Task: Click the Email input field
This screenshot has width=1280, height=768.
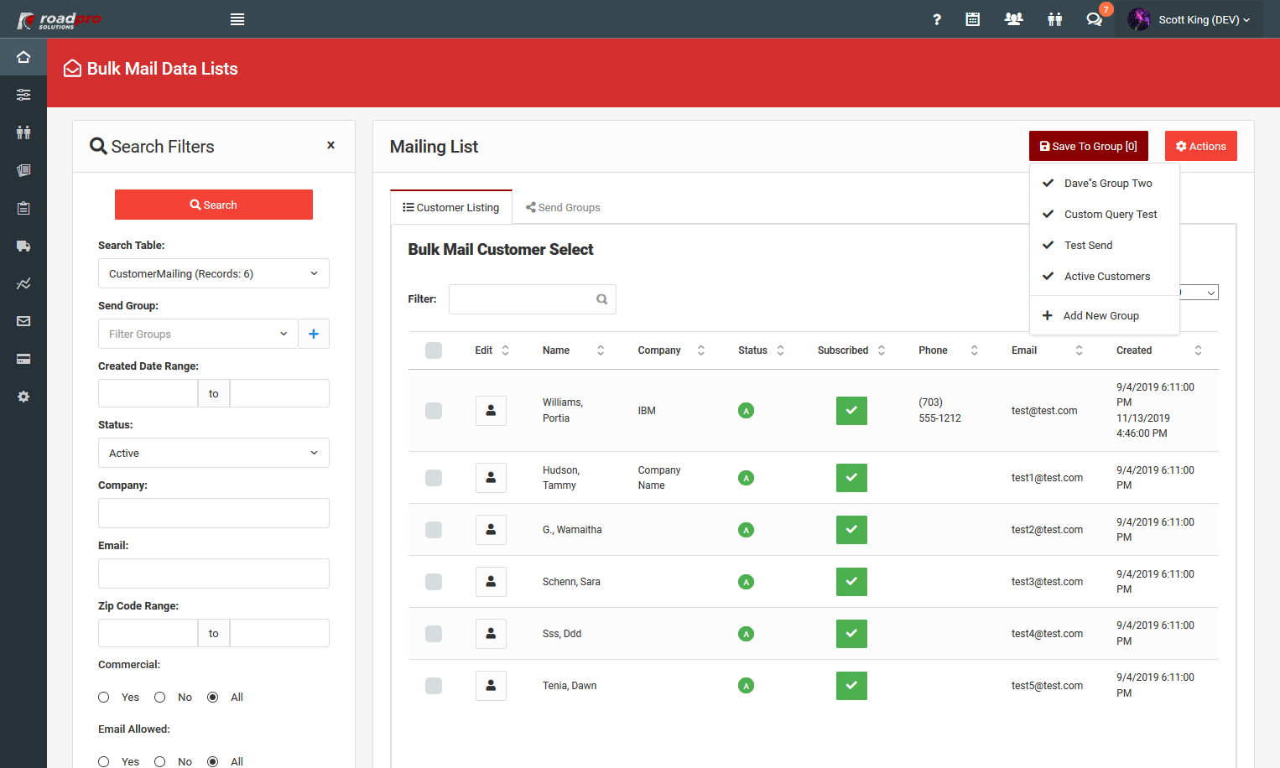Action: [x=214, y=573]
